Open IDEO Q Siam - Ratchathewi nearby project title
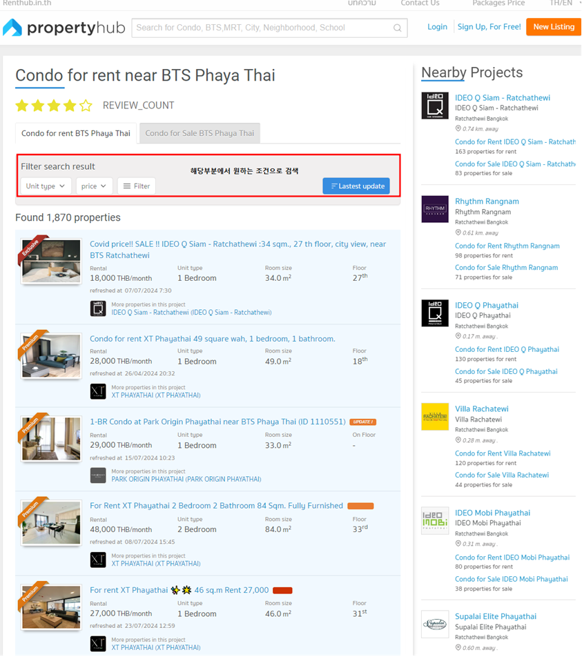 tap(503, 97)
